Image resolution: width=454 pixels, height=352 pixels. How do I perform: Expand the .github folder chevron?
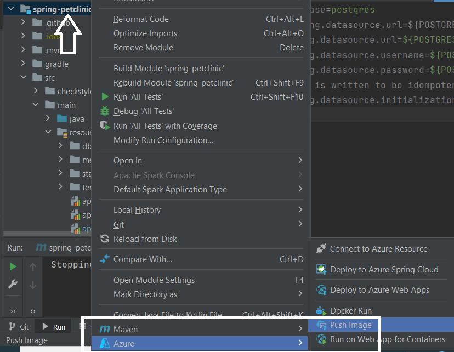[23, 22]
